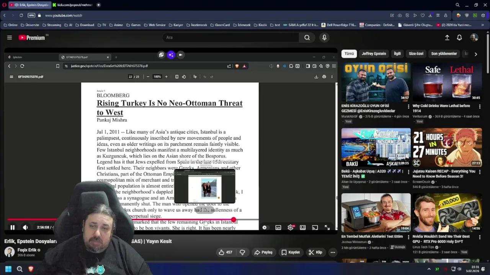Open the YouTube guide hamburger menu
Image resolution: width=490 pixels, height=275 pixels.
(x=10, y=37)
